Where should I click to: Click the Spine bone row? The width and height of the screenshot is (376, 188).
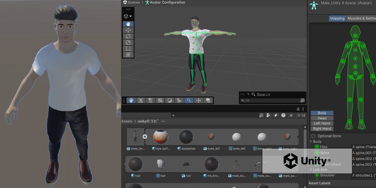pyautogui.click(x=322, y=153)
